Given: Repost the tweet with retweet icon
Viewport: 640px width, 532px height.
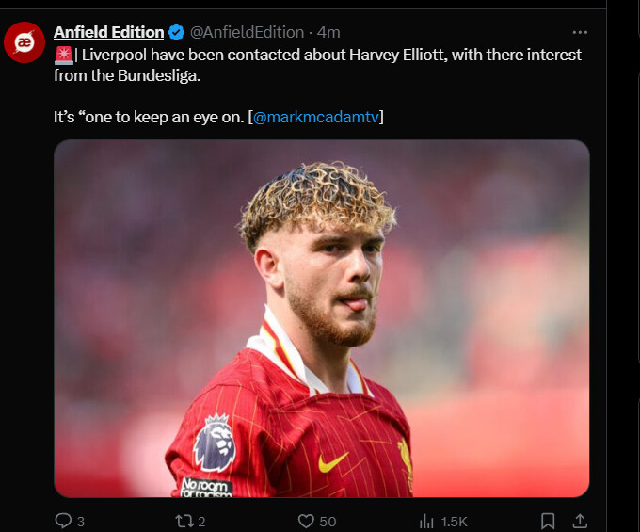Looking at the screenshot, I should [x=184, y=521].
